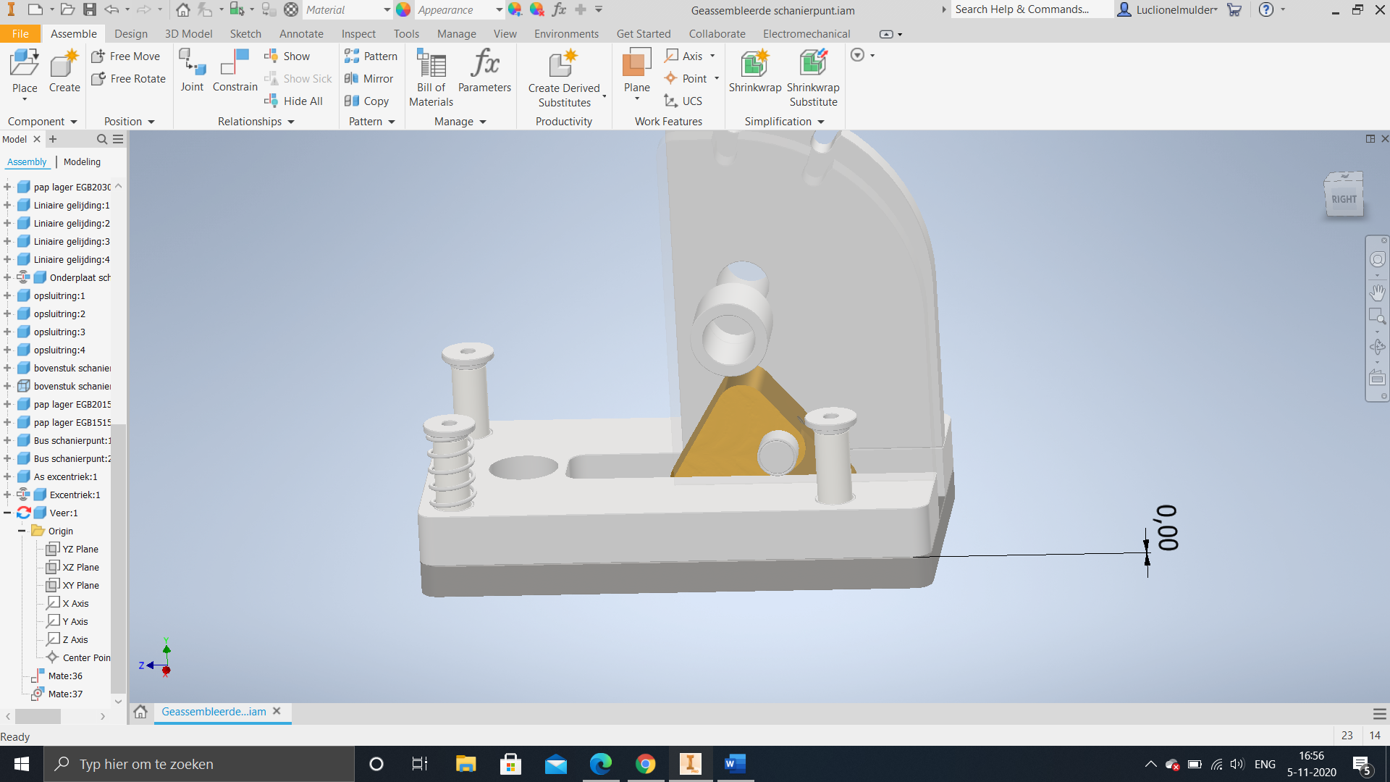Click the Shrinkwrap Substitute icon
This screenshot has height=782, width=1390.
[813, 63]
